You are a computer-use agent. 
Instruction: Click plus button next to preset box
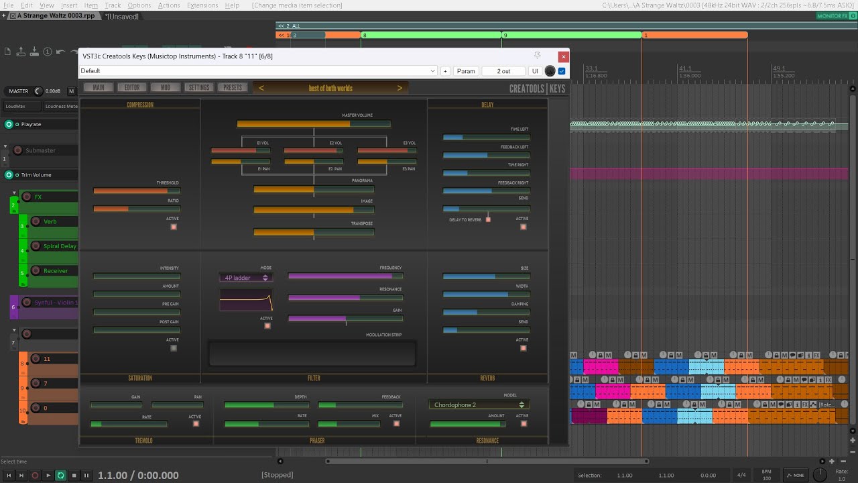point(445,71)
